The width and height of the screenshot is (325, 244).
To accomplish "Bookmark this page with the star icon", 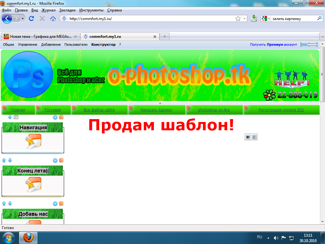I will [x=238, y=19].
